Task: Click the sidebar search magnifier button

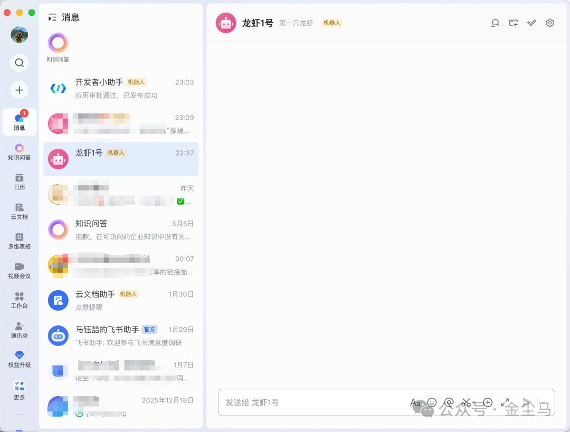Action: coord(20,63)
